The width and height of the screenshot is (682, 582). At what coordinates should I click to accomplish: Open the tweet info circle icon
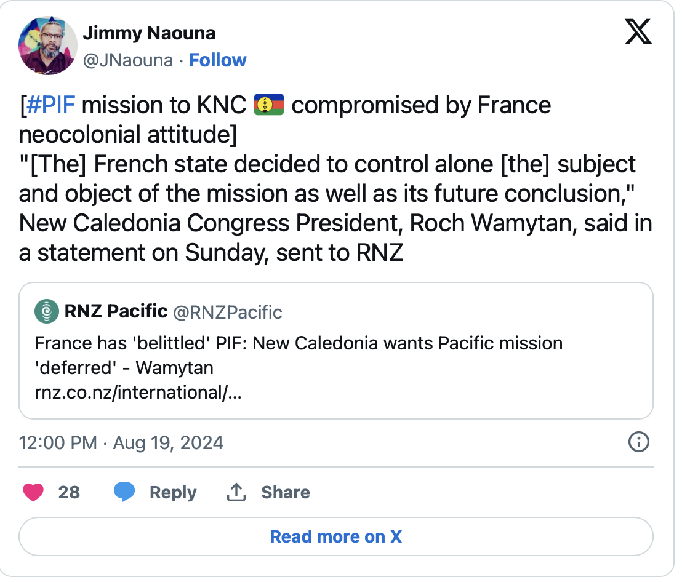(x=638, y=442)
